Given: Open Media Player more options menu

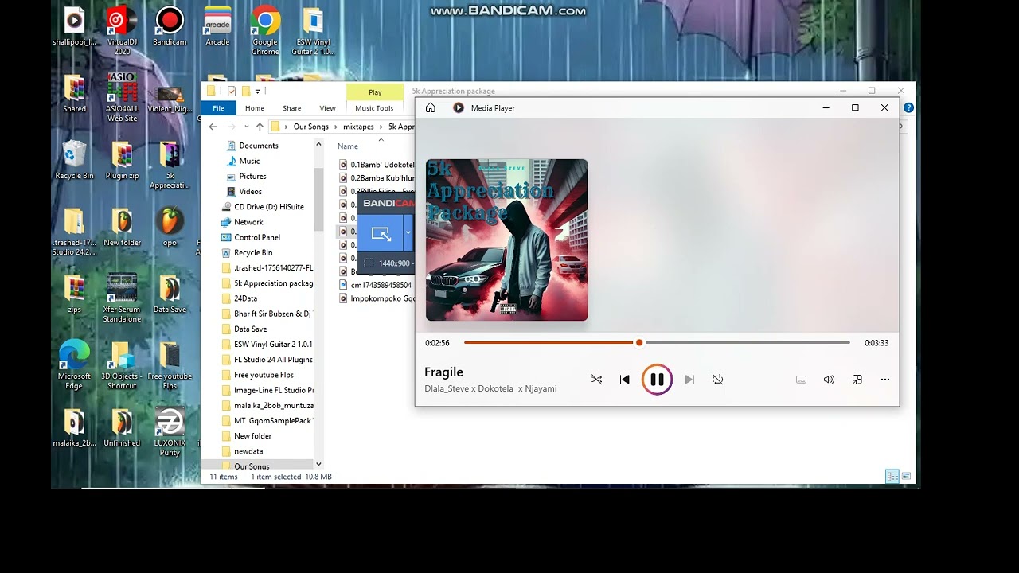Looking at the screenshot, I should point(885,380).
